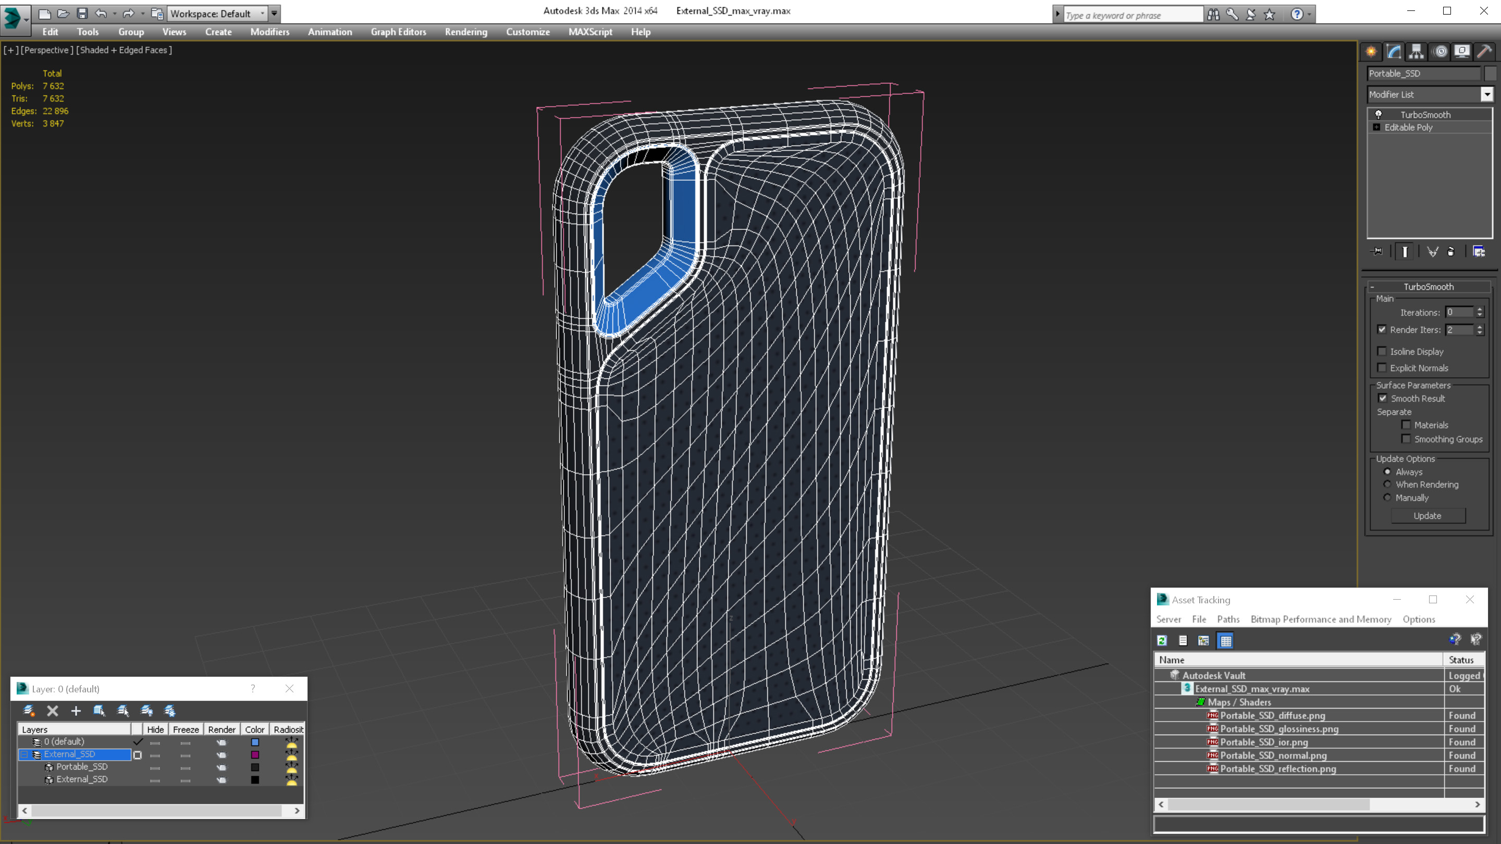Open the Utilities hammer tab
The height and width of the screenshot is (844, 1501).
pyautogui.click(x=1485, y=51)
